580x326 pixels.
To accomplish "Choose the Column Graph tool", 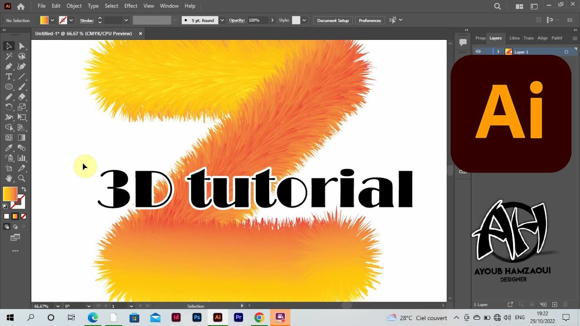I will click(22, 158).
